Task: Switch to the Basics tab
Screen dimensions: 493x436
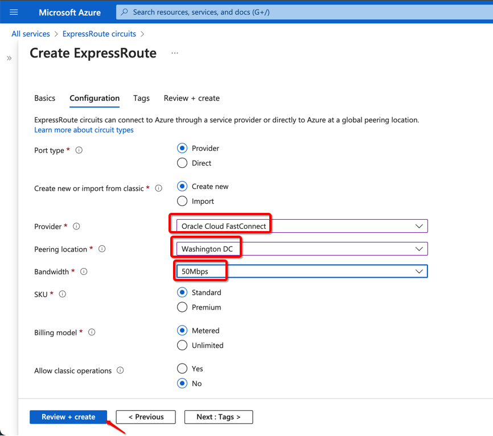Action: pyautogui.click(x=45, y=98)
